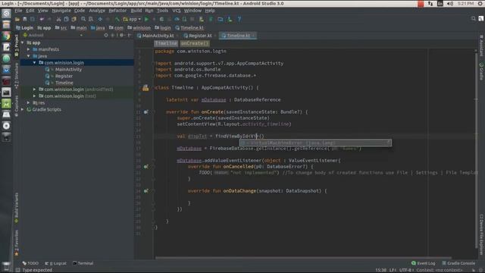Toggle the Structure tool window side tab
Viewport: 485px width, 273px height.
[x=17, y=76]
